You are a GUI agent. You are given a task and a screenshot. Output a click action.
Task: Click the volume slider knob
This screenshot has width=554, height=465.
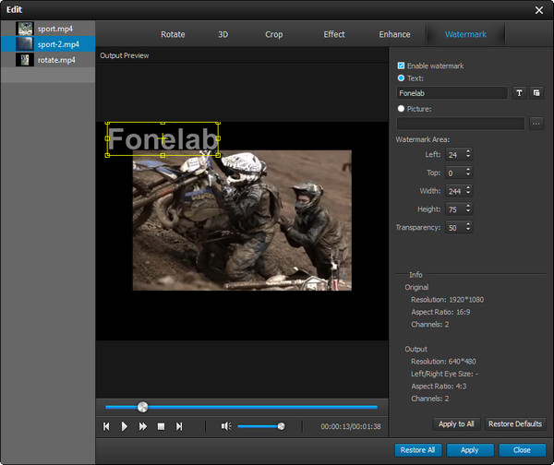[x=282, y=426]
